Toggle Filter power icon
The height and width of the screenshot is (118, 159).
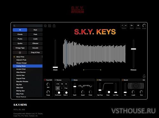97,80
